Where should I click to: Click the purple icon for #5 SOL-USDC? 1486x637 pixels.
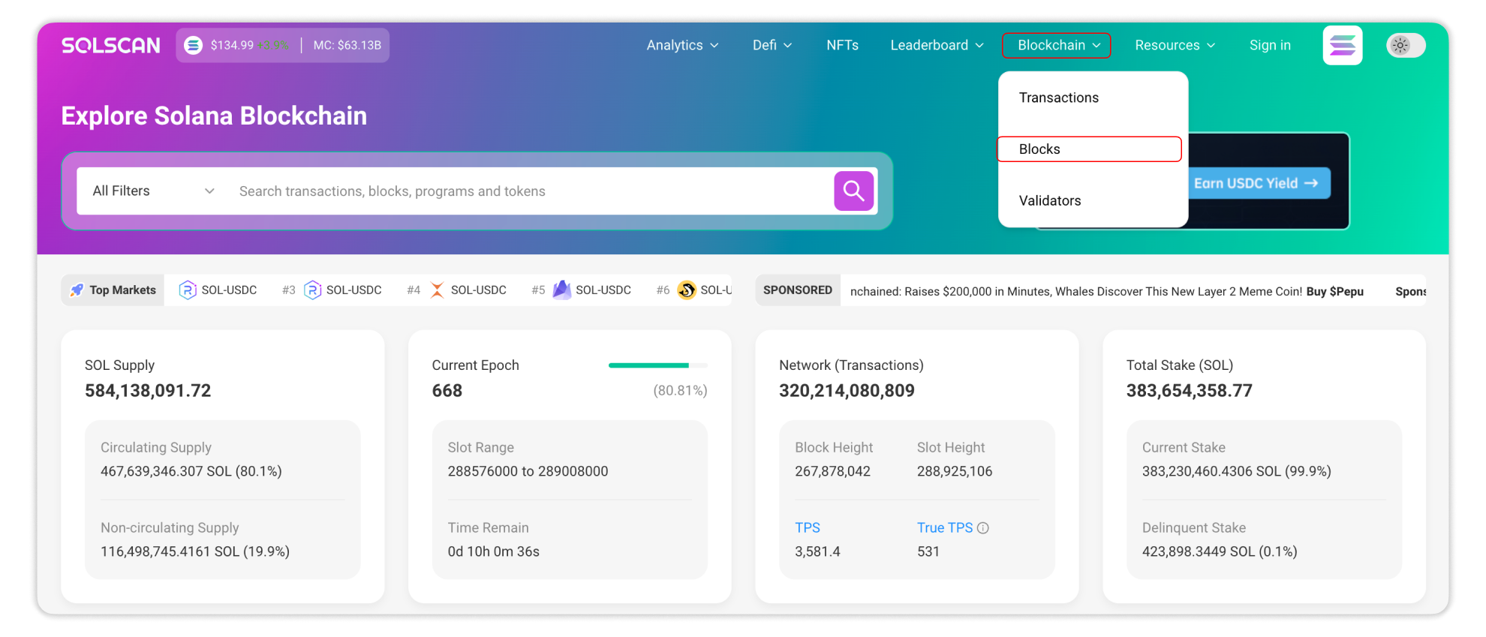tap(561, 290)
